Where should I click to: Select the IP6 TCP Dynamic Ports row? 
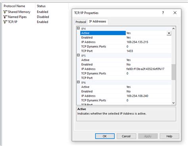point(126,100)
